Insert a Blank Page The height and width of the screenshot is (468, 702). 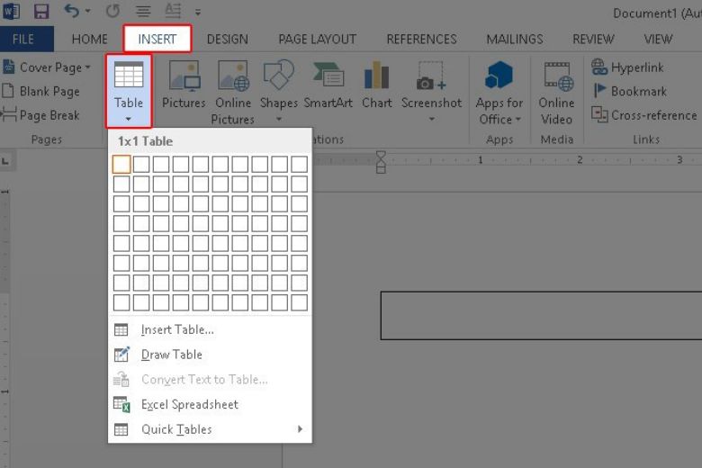coord(41,92)
